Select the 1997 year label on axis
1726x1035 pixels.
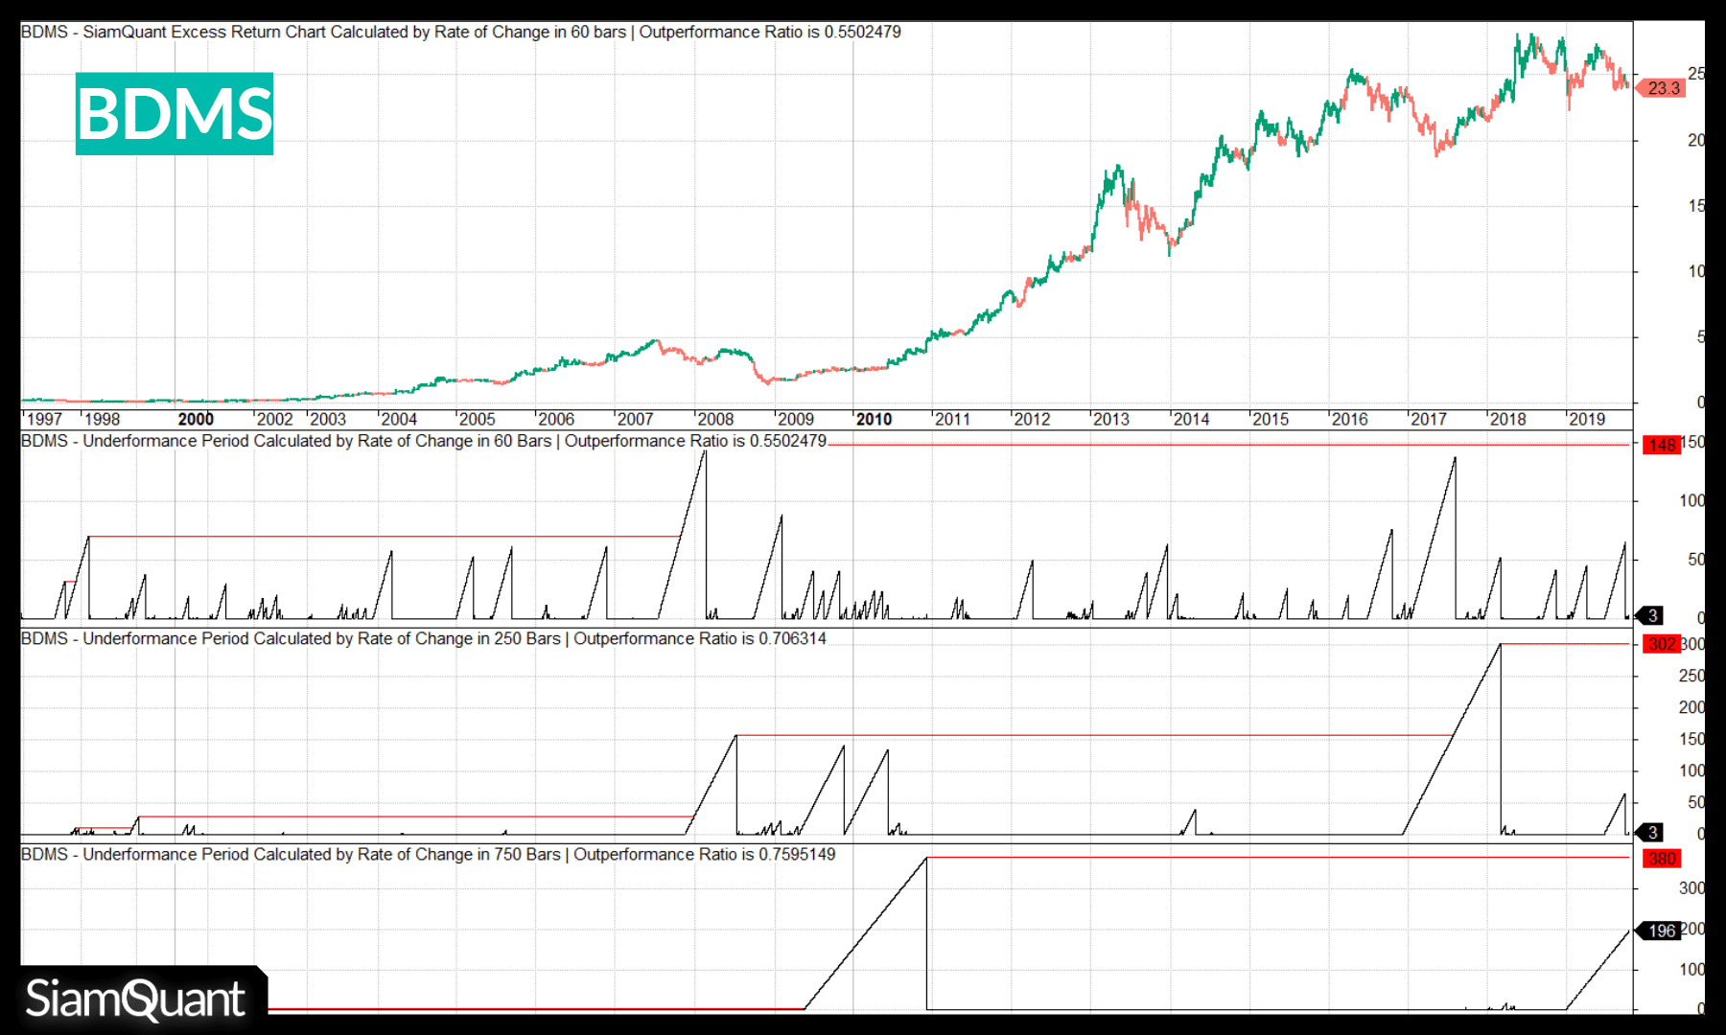[44, 419]
